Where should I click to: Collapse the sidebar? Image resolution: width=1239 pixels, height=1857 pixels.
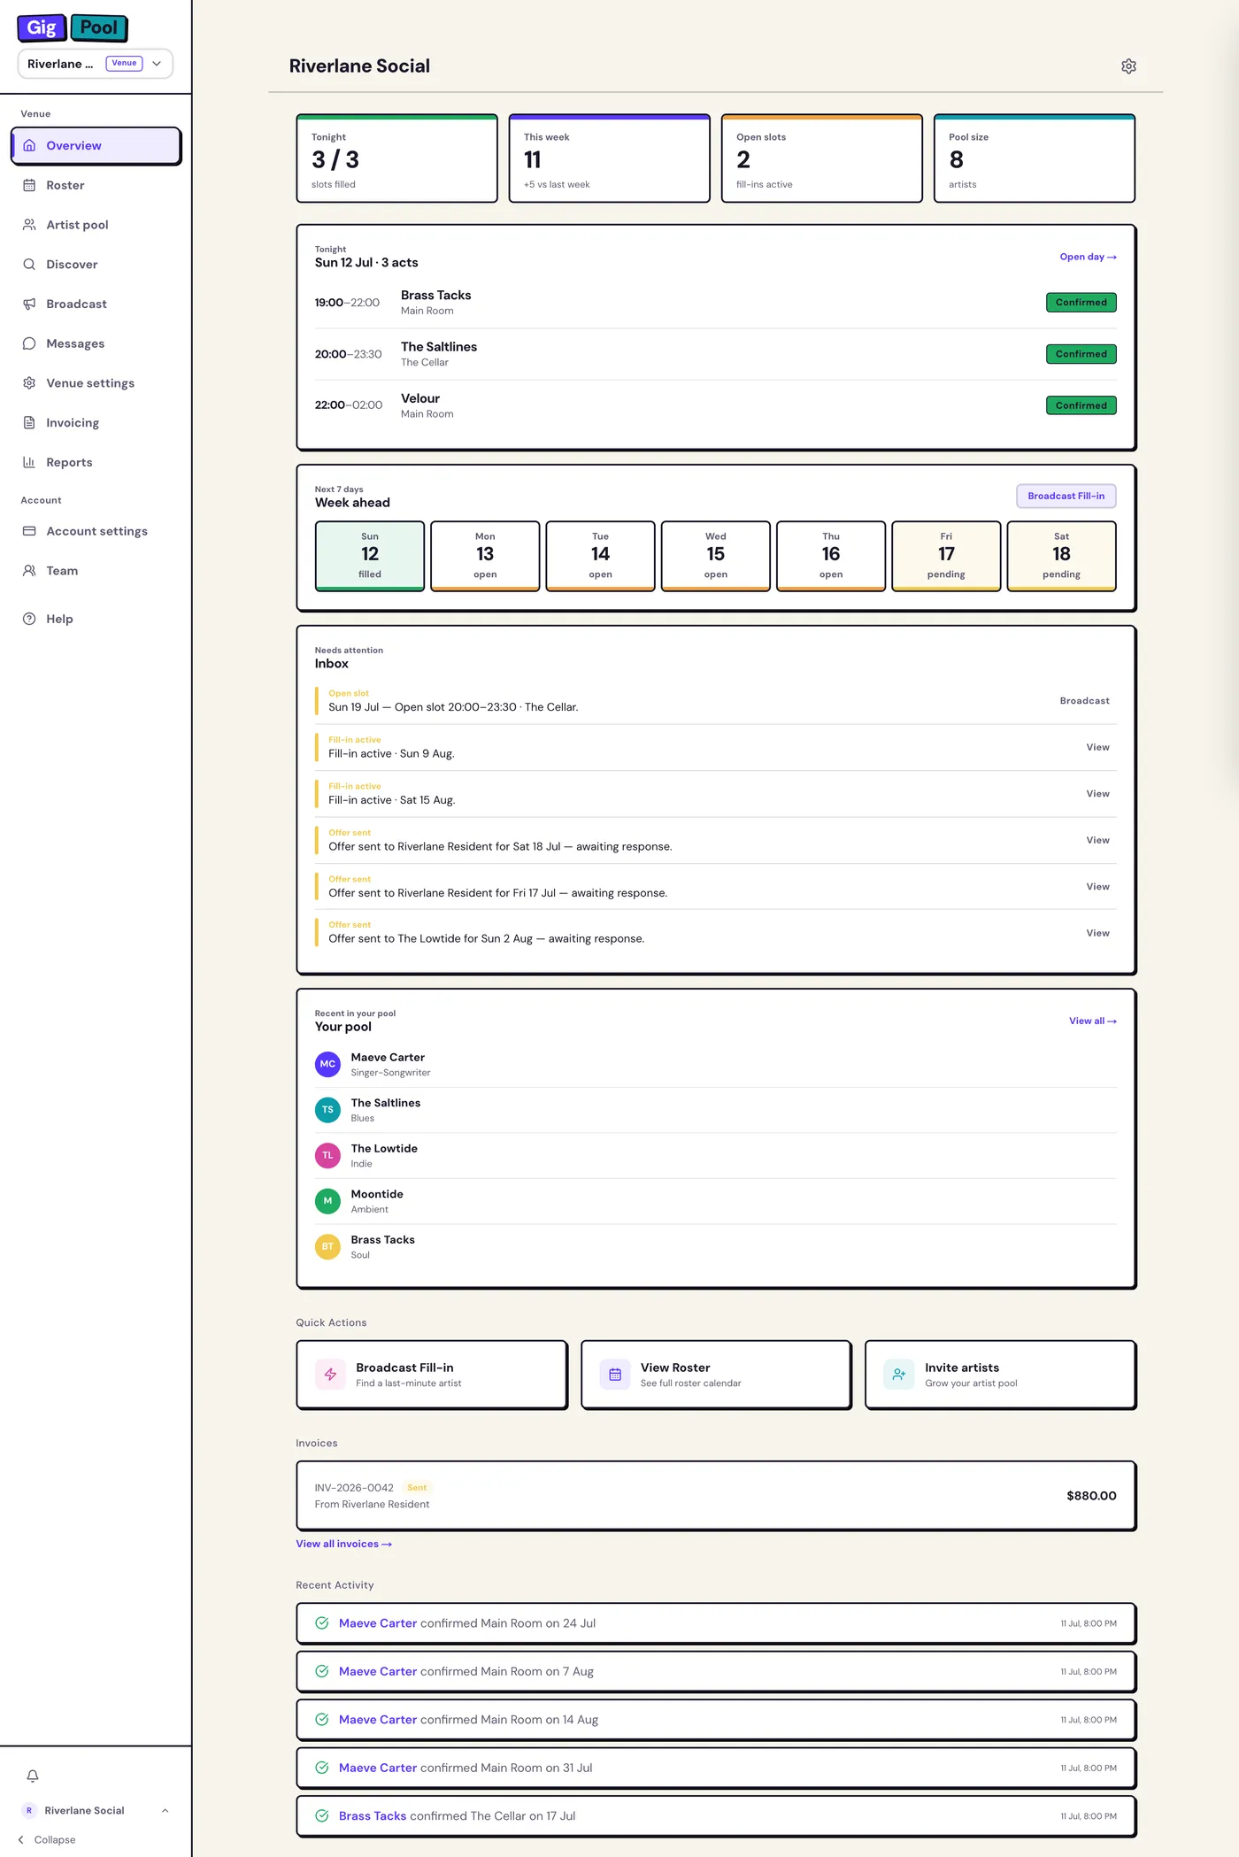pos(47,1839)
